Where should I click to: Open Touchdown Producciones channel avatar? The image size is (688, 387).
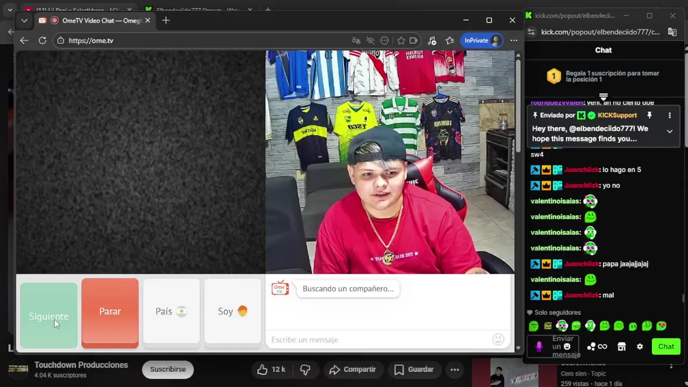[18, 370]
